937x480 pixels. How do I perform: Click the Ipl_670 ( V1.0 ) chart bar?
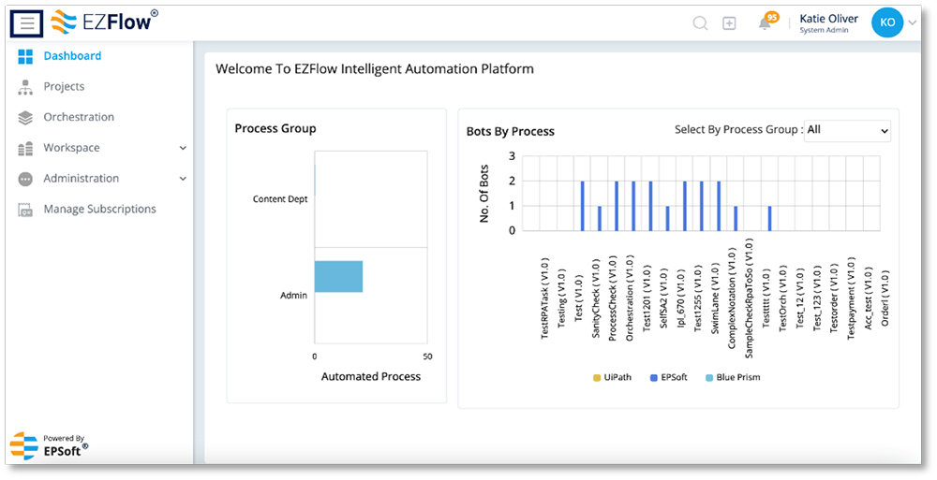(684, 205)
